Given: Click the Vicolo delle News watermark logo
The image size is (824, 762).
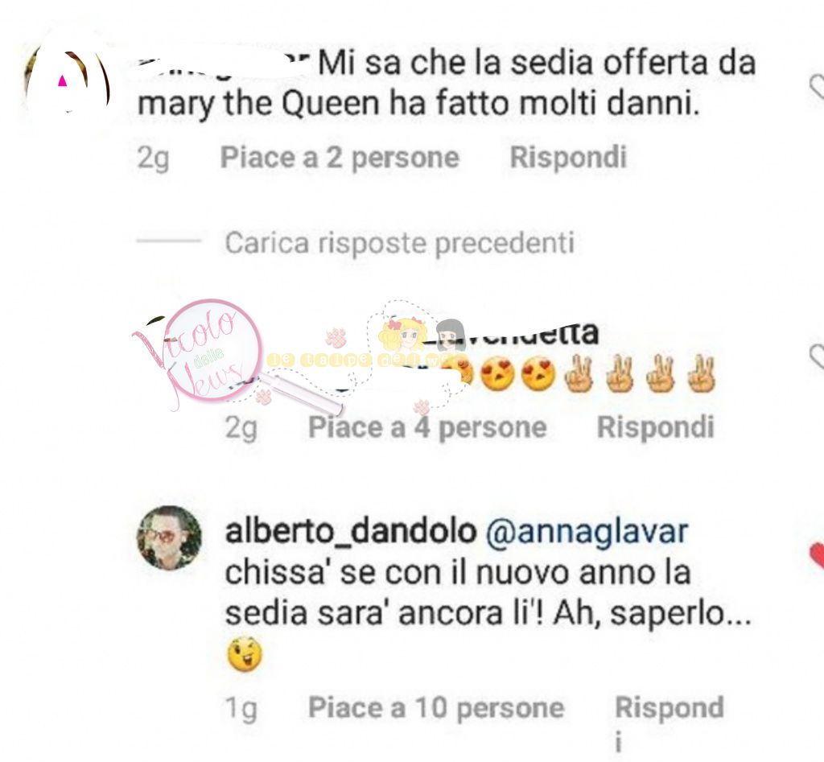Looking at the screenshot, I should pyautogui.click(x=197, y=353).
